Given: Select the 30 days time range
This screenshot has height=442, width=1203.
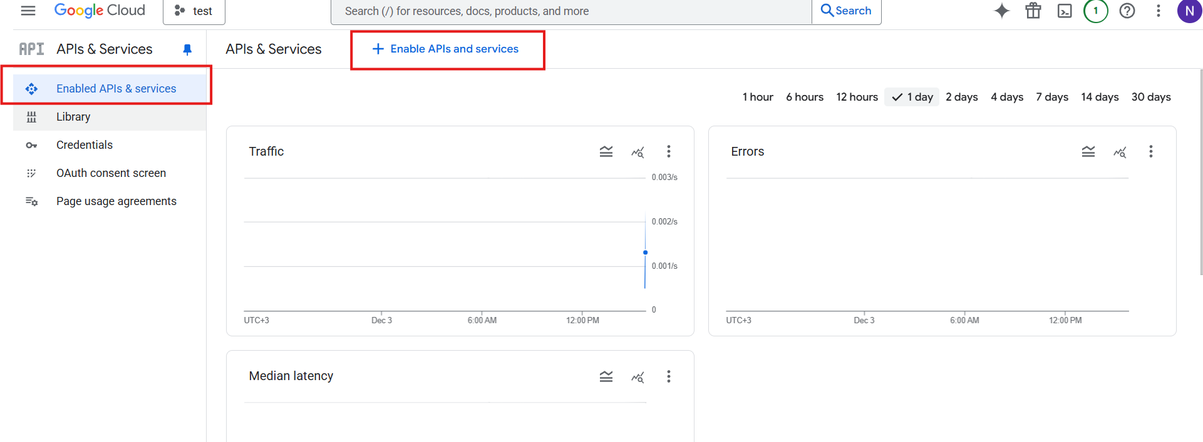Looking at the screenshot, I should pyautogui.click(x=1150, y=97).
